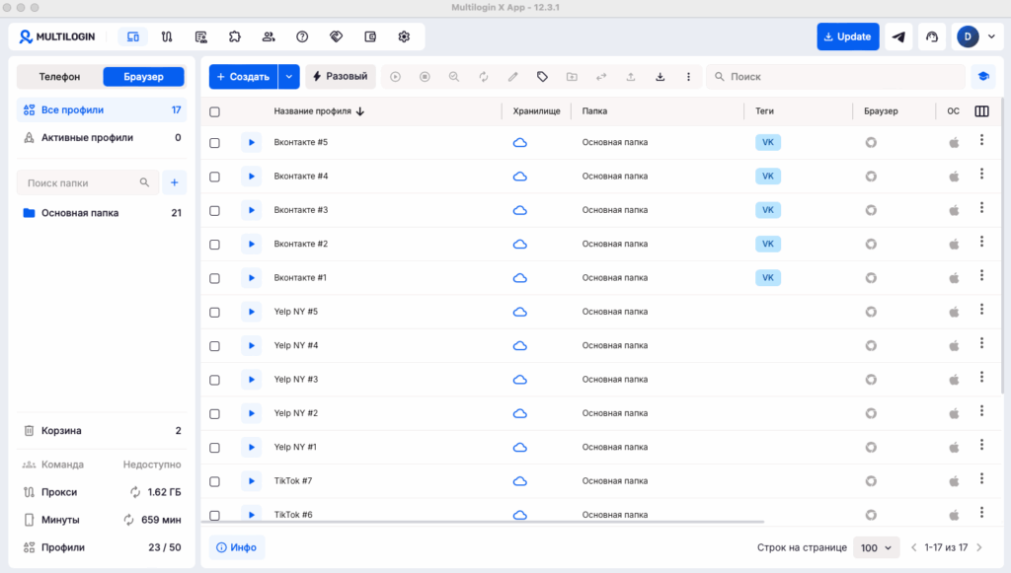Click the user avatar D

point(968,36)
